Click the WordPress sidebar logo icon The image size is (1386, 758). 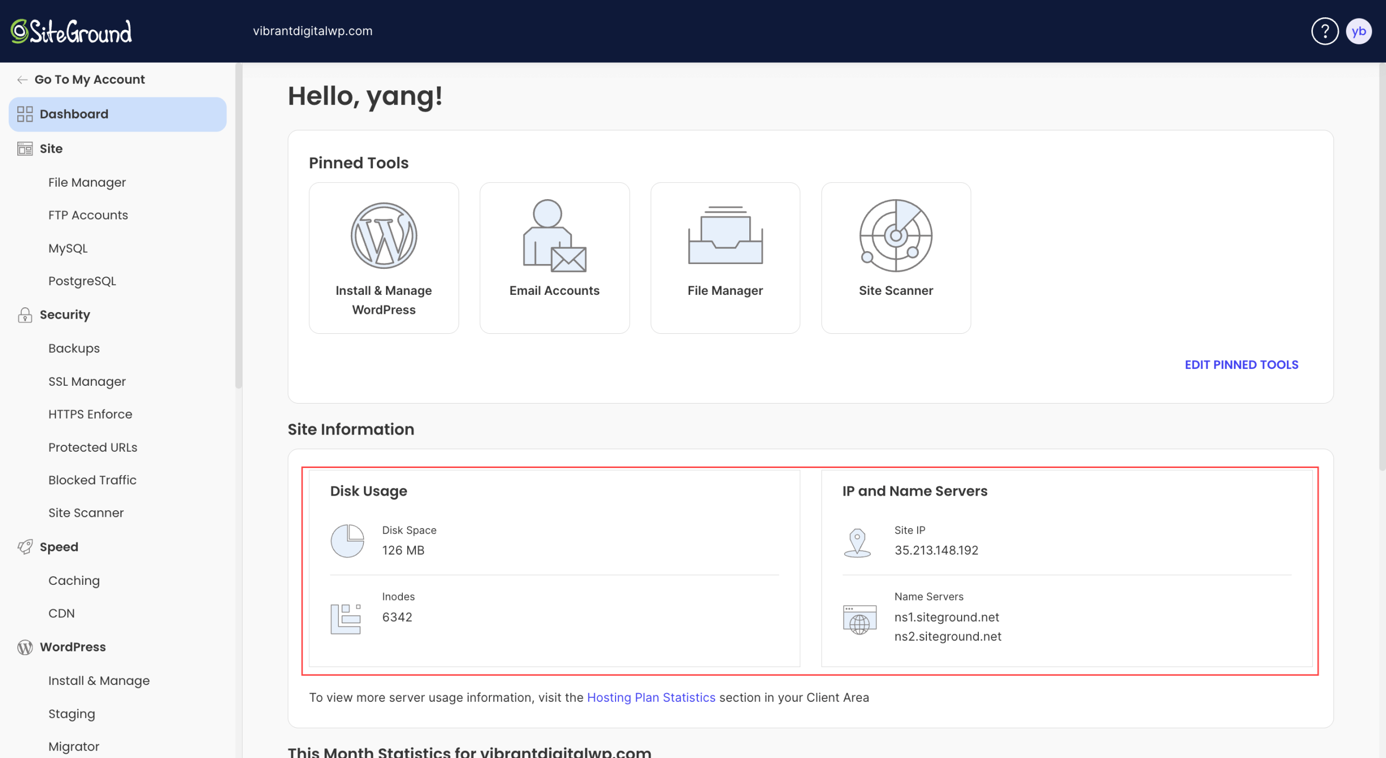pyautogui.click(x=25, y=647)
